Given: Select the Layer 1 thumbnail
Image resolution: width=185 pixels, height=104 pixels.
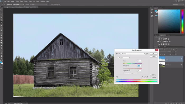Looking at the screenshot, I should 162,59.
